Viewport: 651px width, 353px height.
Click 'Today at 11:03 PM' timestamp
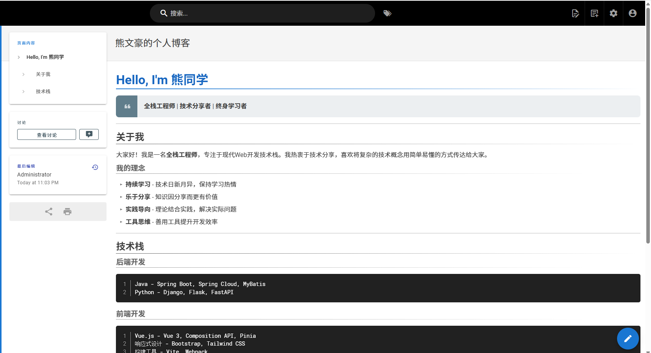[x=38, y=183]
